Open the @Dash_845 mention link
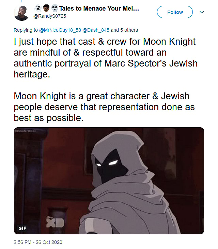 (97, 30)
